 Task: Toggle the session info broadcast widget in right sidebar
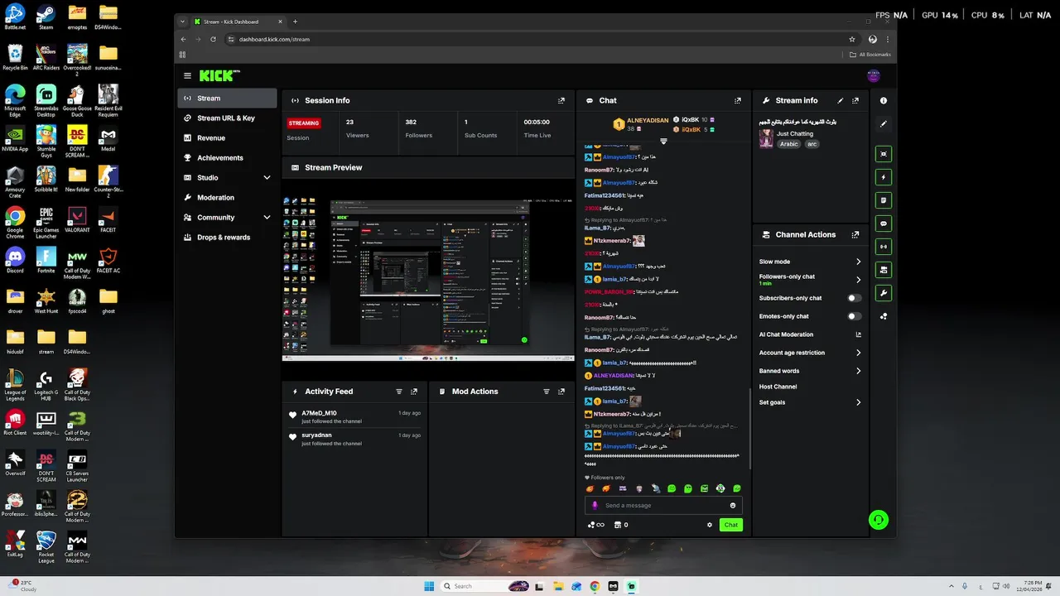884,247
